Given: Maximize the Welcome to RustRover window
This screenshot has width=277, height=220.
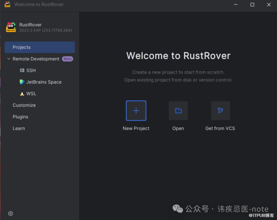Looking at the screenshot, I should [x=252, y=5].
